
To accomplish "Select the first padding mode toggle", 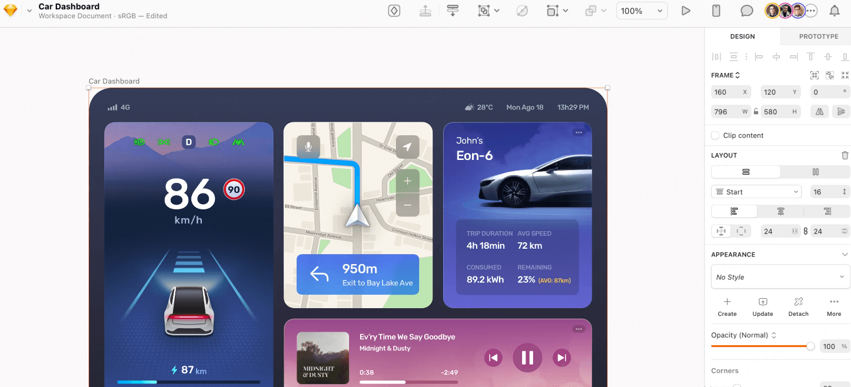I will 721,231.
